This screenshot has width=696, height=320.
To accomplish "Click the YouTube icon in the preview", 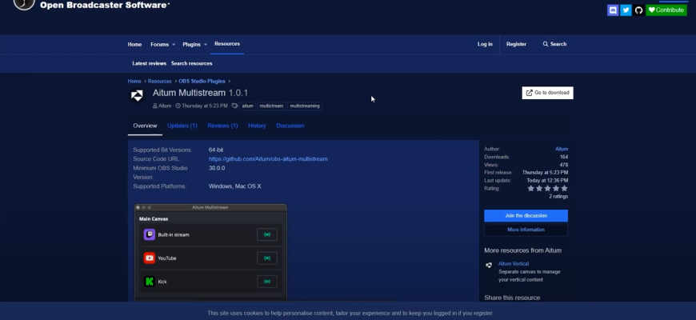I will click(149, 258).
